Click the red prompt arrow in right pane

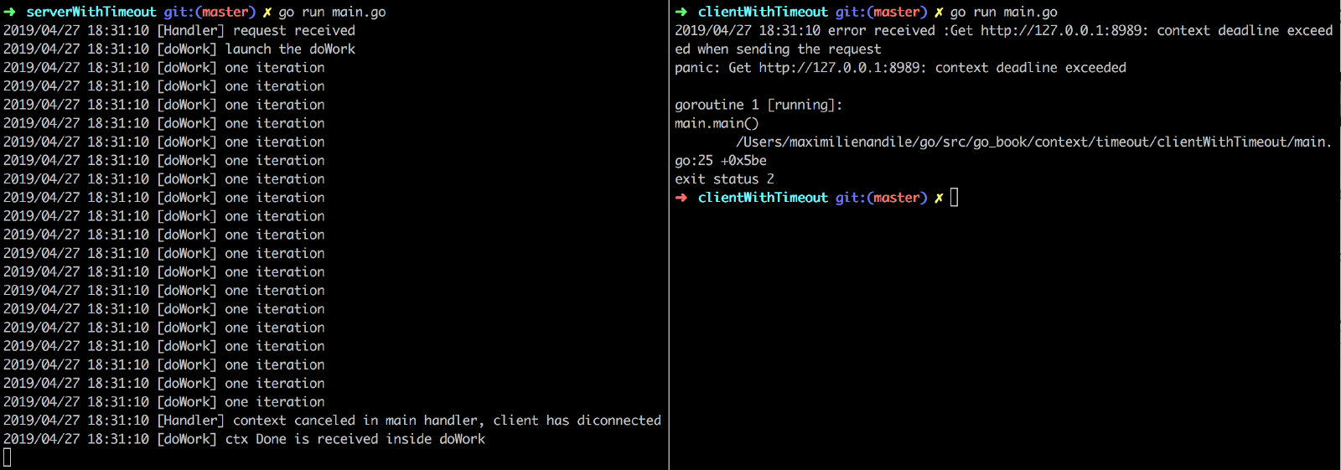click(x=681, y=198)
